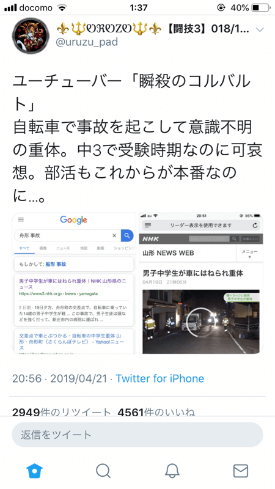Image resolution: width=275 pixels, height=489 pixels.
Task: Tap the blue search button in Google image
Action: tap(127, 236)
